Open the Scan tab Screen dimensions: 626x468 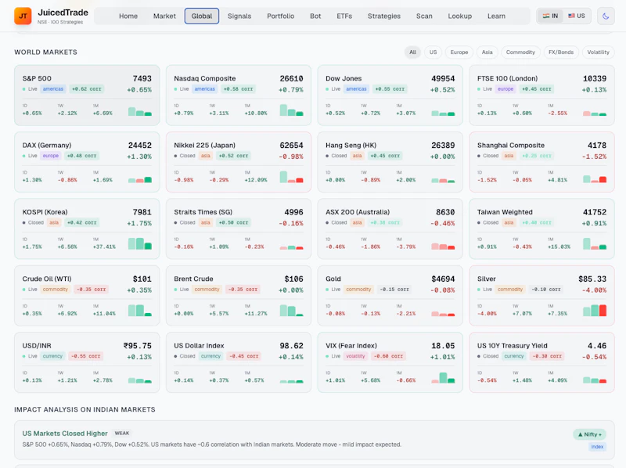424,16
